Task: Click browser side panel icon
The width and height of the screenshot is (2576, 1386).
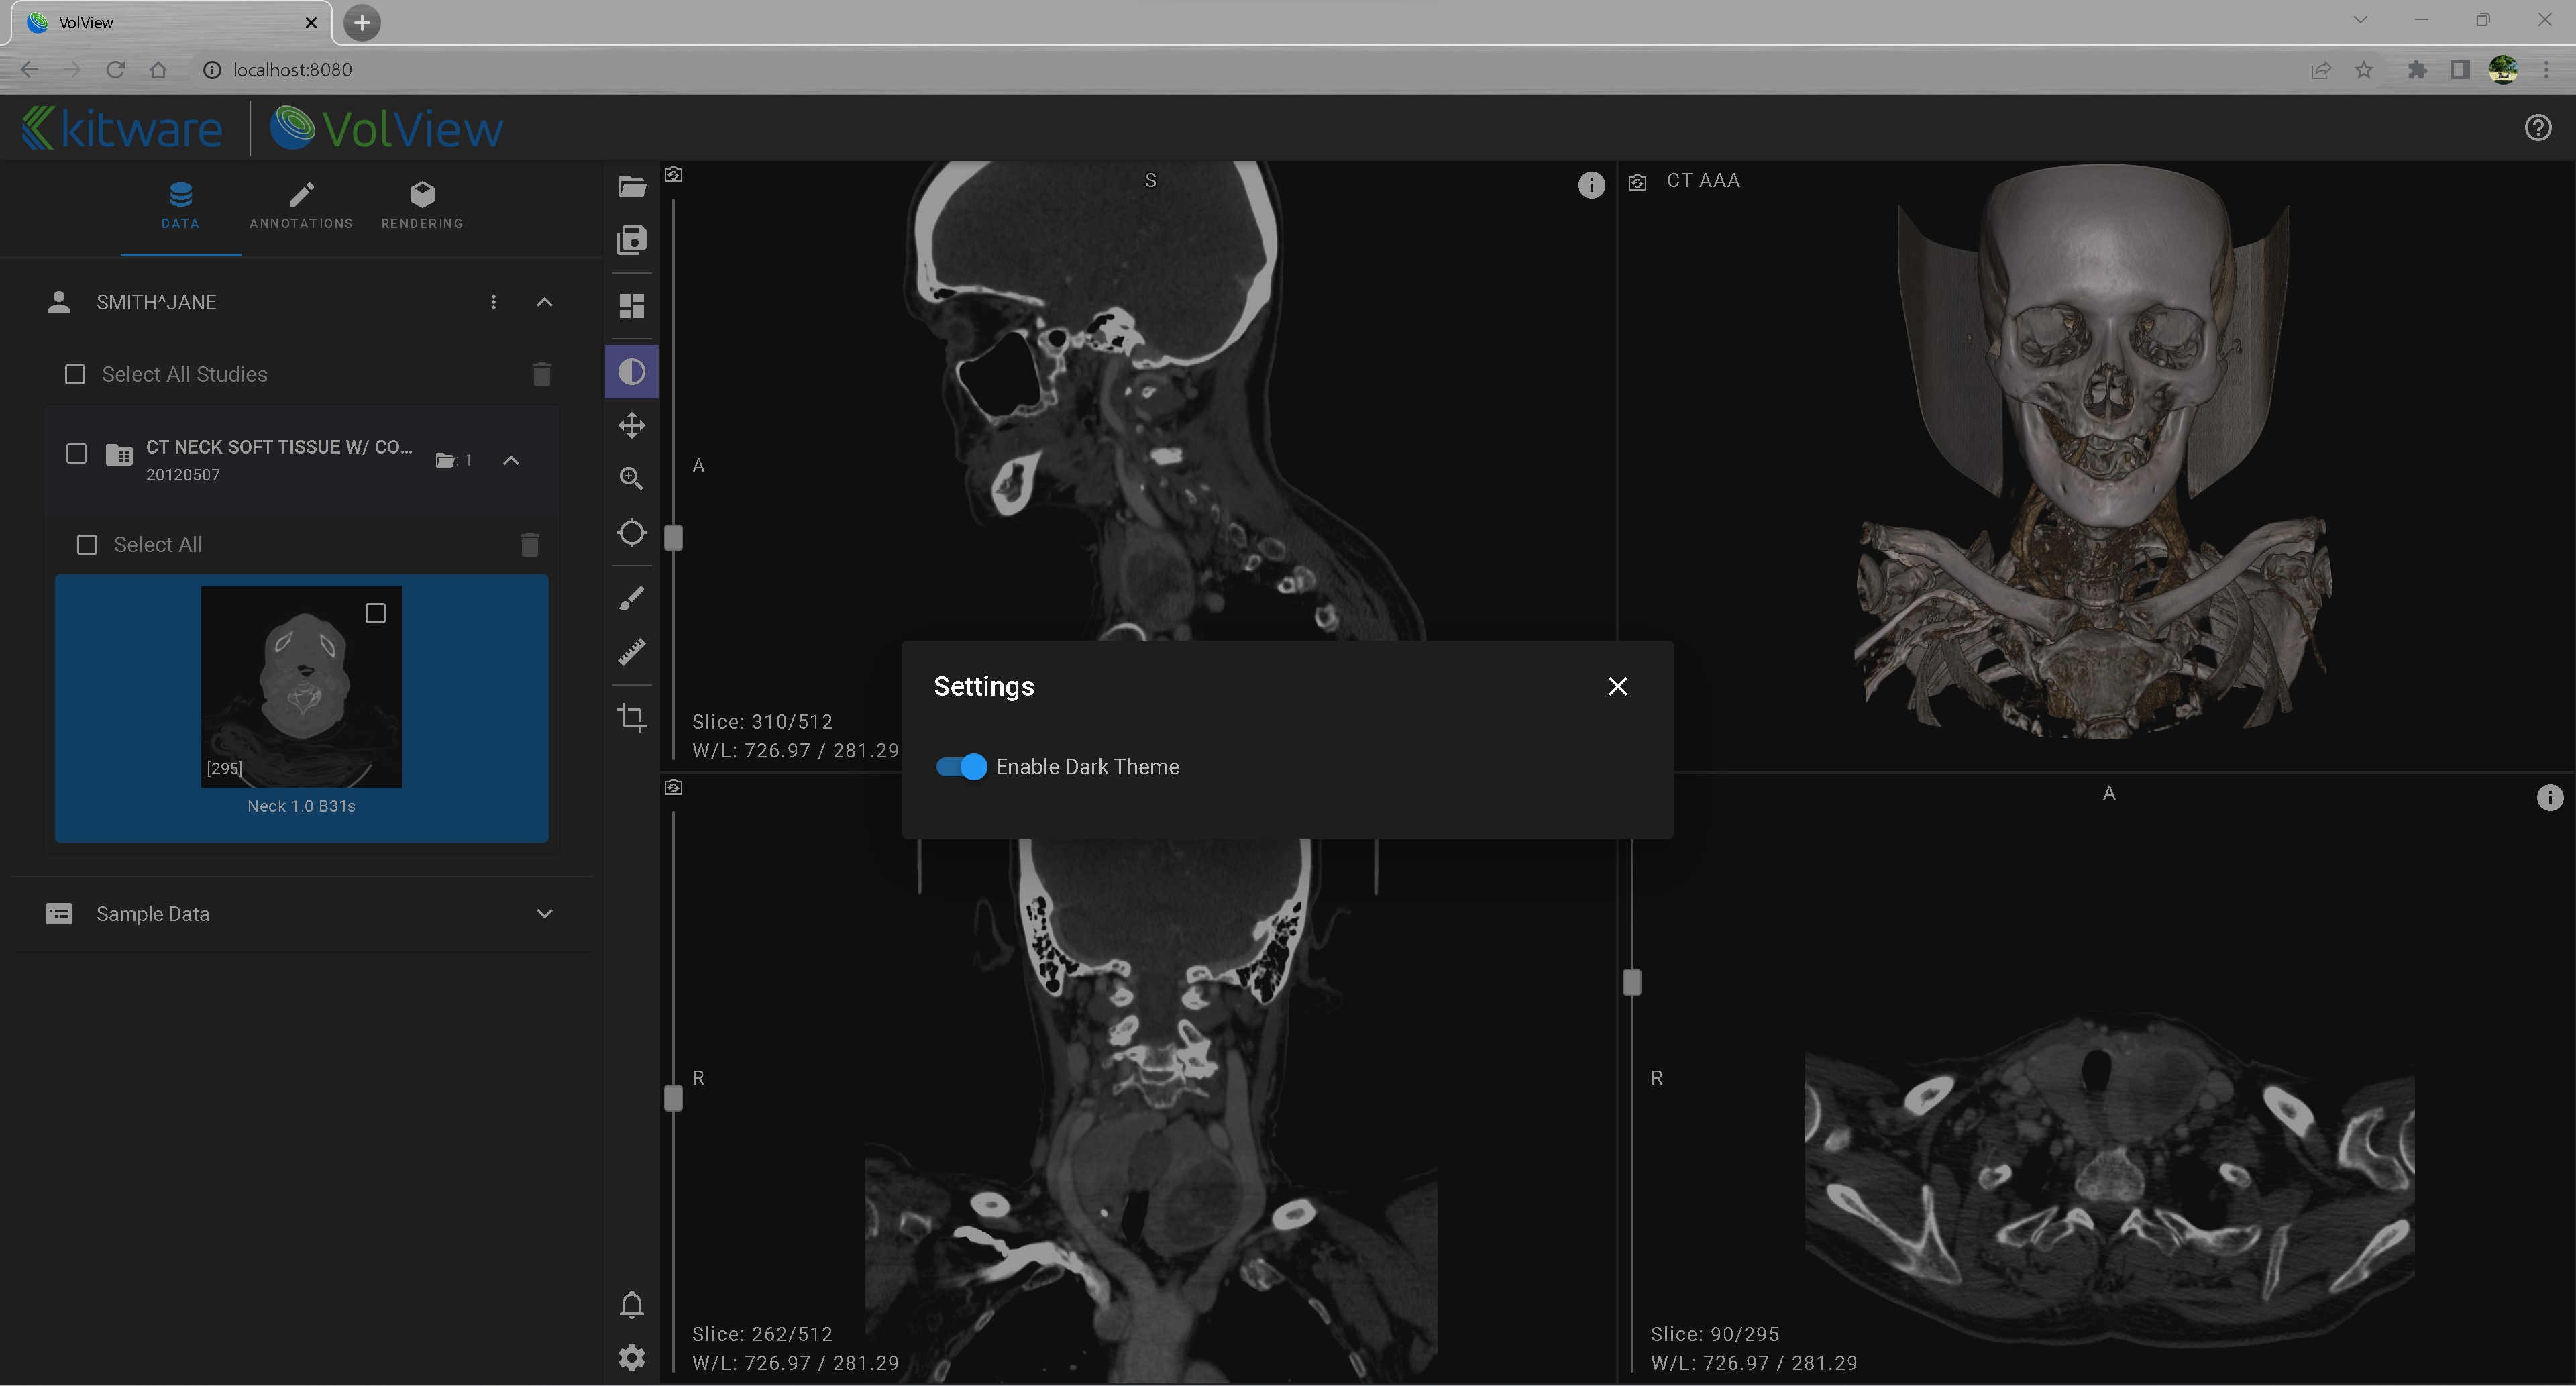Action: 2460,70
